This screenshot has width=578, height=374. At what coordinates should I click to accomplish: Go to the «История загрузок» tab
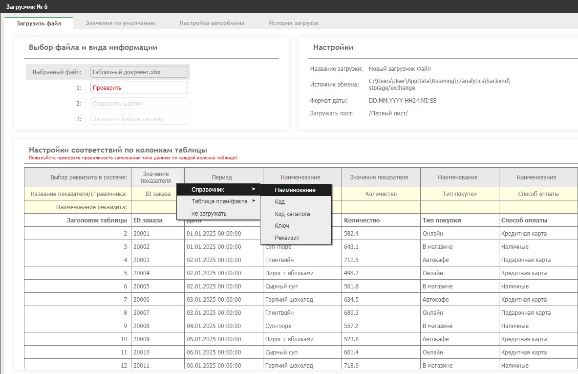click(294, 23)
